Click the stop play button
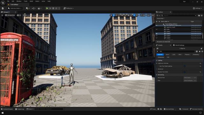 point(53,8)
